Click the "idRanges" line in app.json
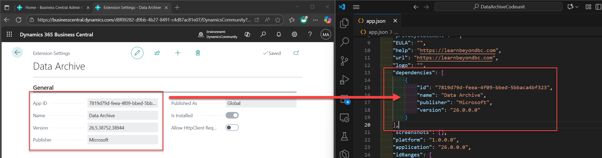Screen dimensions: 602x158 (x=412, y=155)
